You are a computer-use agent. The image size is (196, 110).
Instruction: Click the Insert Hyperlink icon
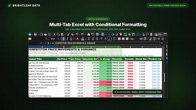pyautogui.click(x=144, y=34)
